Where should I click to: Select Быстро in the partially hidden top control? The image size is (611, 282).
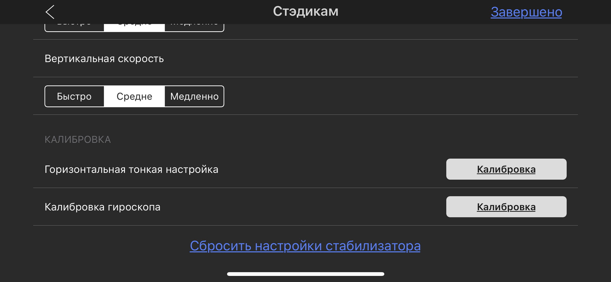pyautogui.click(x=74, y=27)
